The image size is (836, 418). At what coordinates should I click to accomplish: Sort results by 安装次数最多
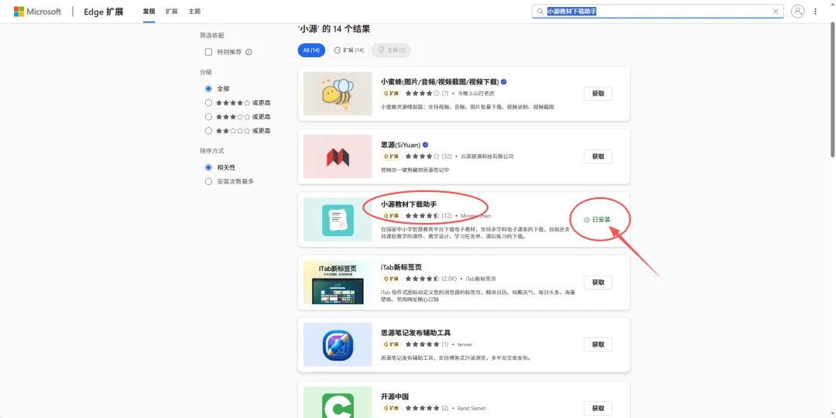(x=208, y=181)
